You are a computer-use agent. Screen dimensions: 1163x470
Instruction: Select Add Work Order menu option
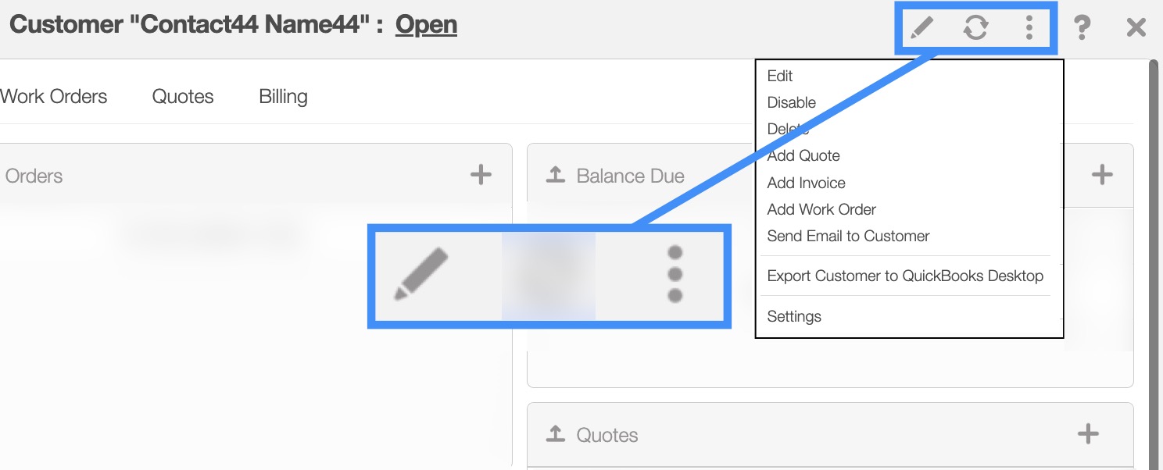click(x=821, y=209)
